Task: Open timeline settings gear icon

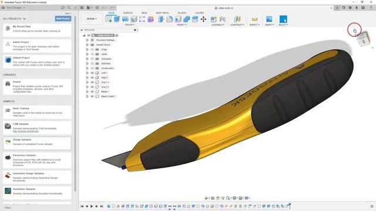Action: click(x=372, y=206)
